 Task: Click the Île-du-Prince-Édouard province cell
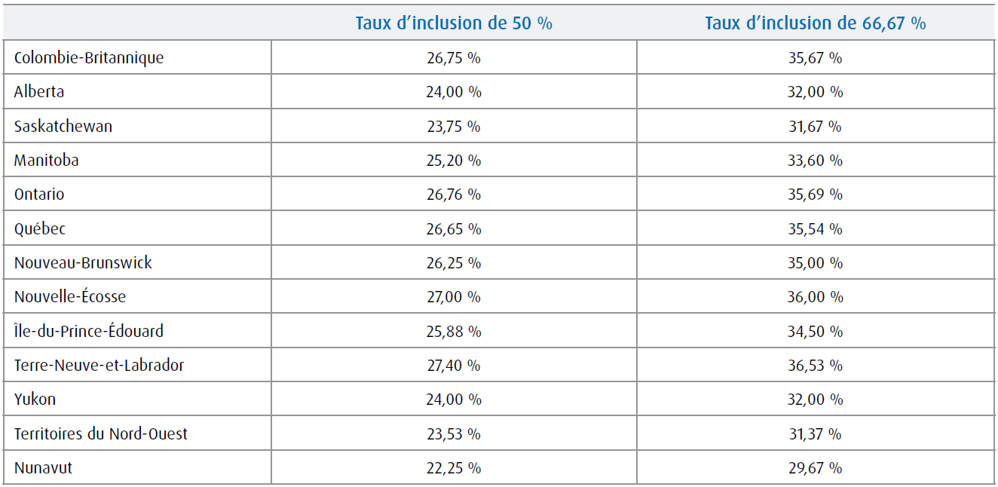tap(89, 331)
